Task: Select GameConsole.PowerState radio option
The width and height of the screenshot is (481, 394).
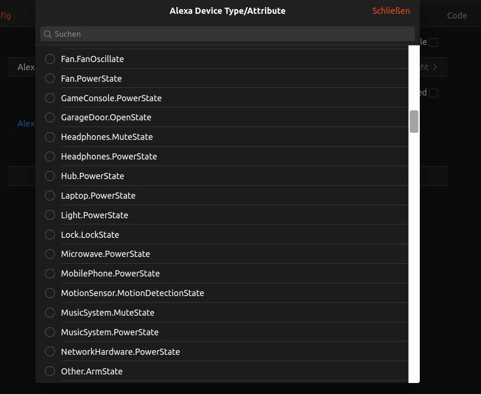Action: (50, 98)
